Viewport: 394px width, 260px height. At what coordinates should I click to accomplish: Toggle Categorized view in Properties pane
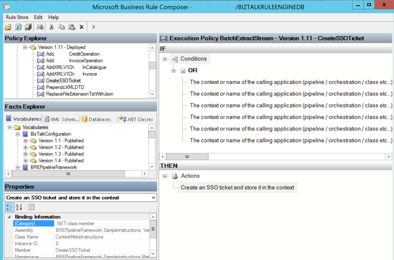[x=10, y=207]
